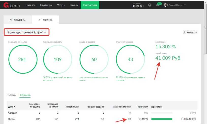
Task: Click the Glopart logo
Action: tap(12, 5)
